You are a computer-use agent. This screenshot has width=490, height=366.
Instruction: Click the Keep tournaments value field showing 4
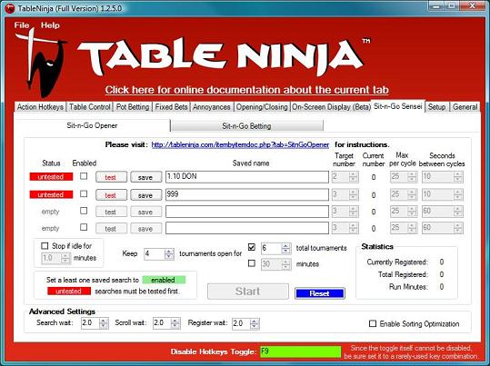(154, 254)
